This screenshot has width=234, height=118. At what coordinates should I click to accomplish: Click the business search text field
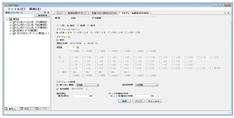coord(19,15)
